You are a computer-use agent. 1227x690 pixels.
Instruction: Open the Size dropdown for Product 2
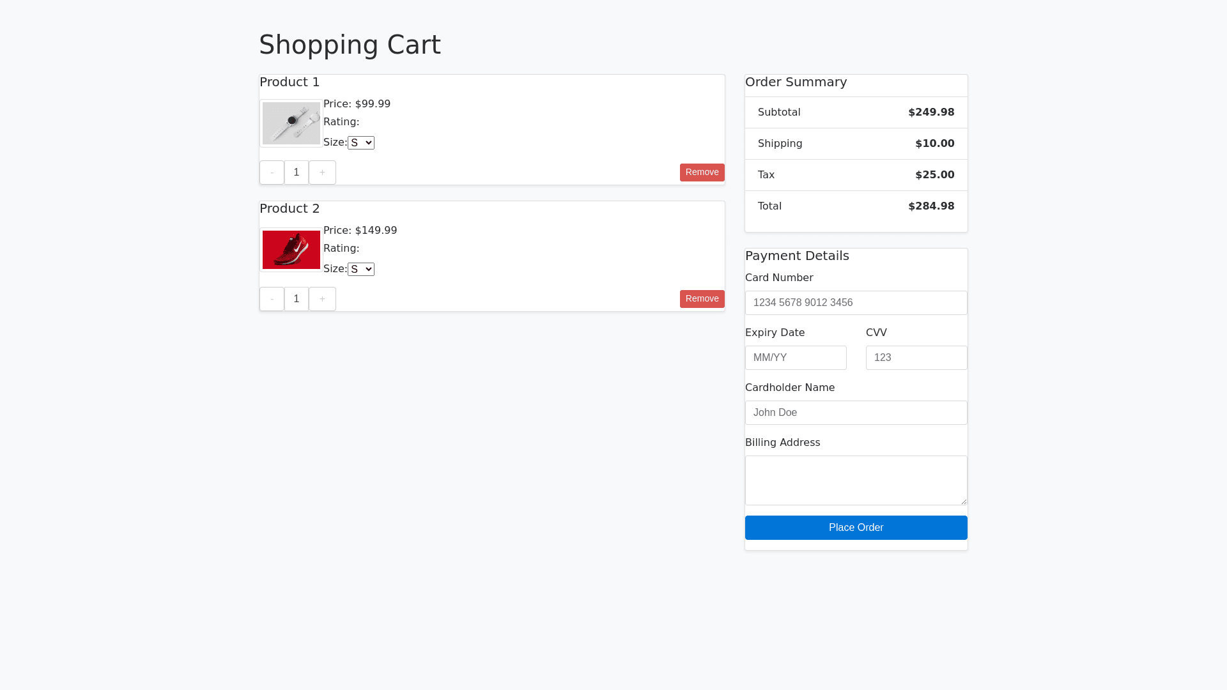point(361,270)
